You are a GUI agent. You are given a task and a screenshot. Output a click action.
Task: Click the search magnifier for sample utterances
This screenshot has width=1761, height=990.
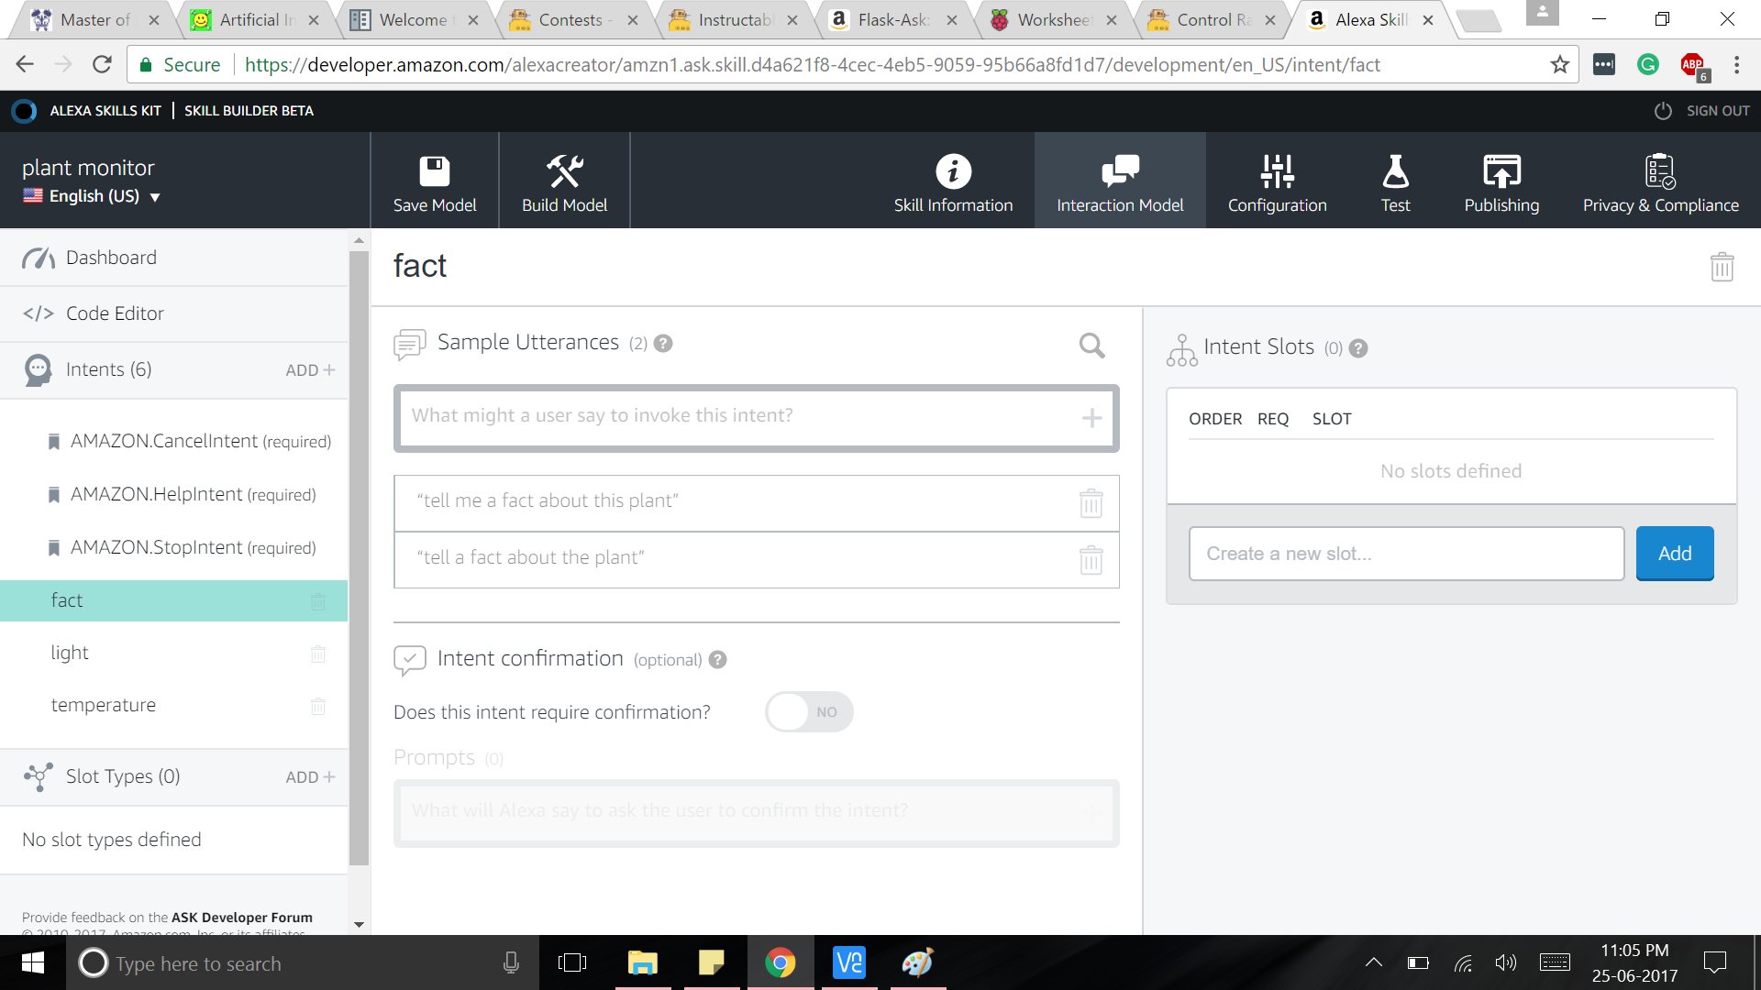pyautogui.click(x=1091, y=346)
